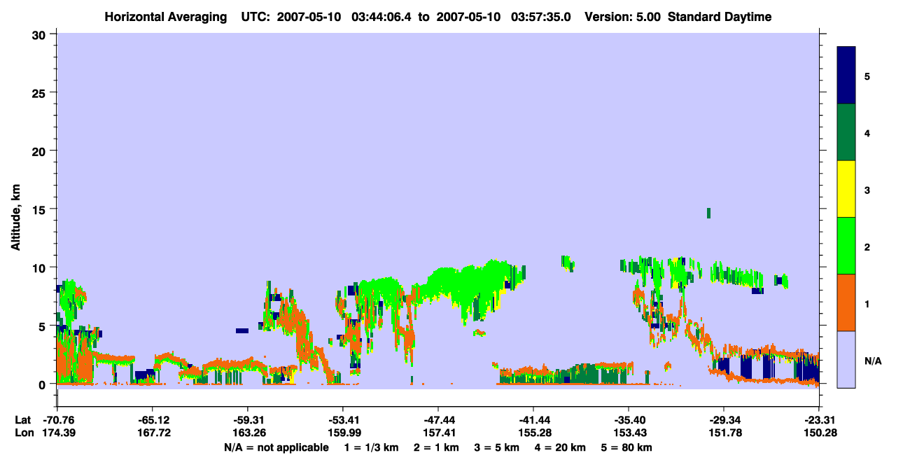Click latitude value -53.41

342,420
